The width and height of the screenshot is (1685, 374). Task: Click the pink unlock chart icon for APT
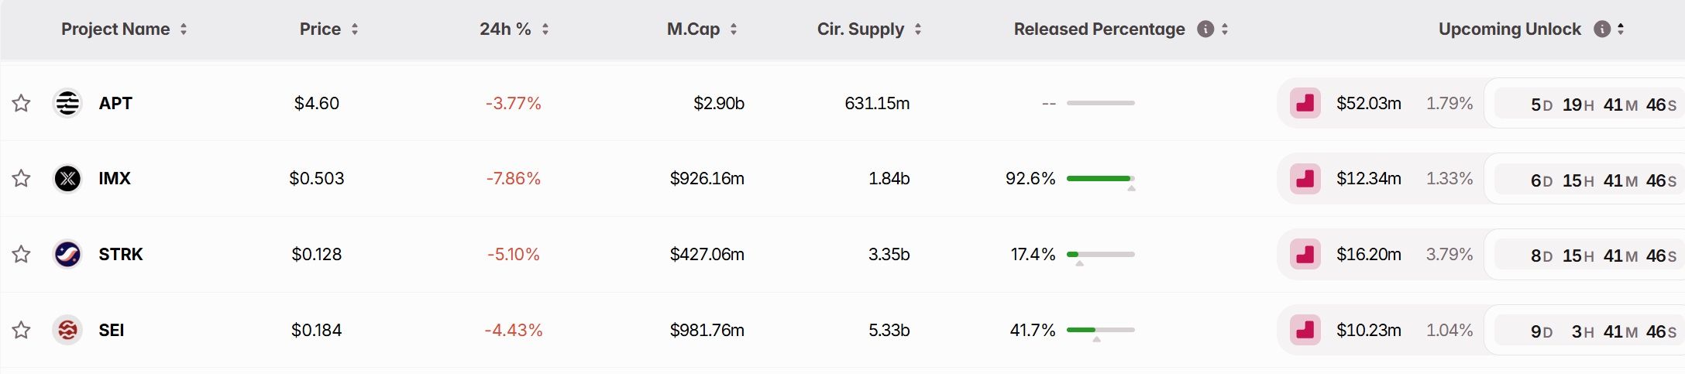[1305, 103]
